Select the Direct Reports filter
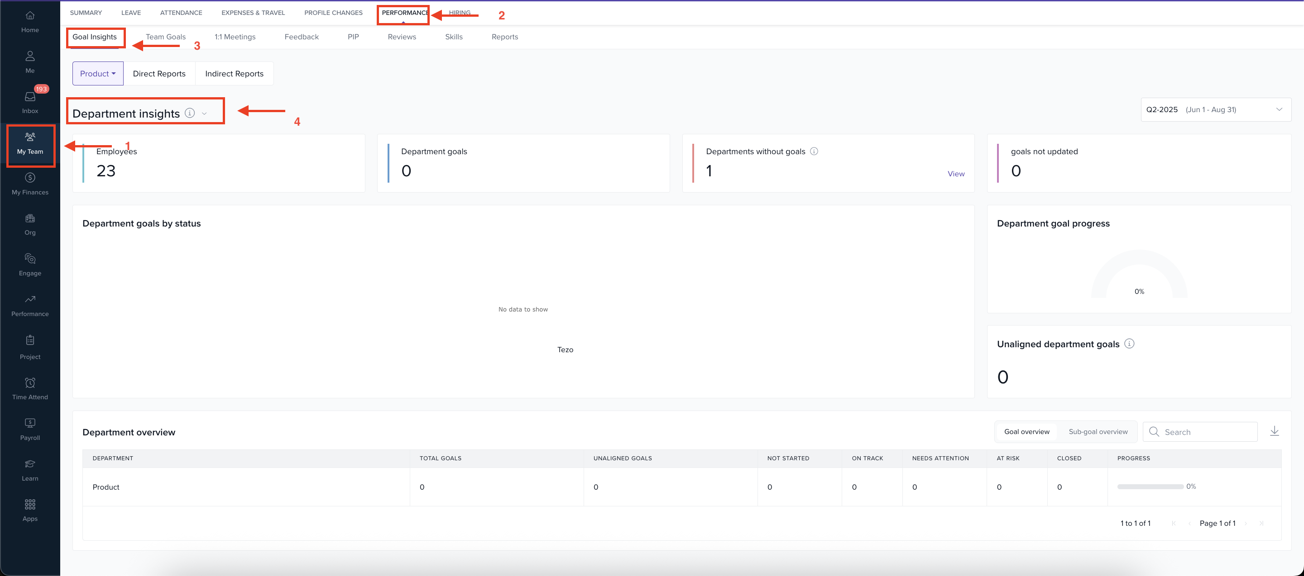The image size is (1304, 576). (x=159, y=73)
